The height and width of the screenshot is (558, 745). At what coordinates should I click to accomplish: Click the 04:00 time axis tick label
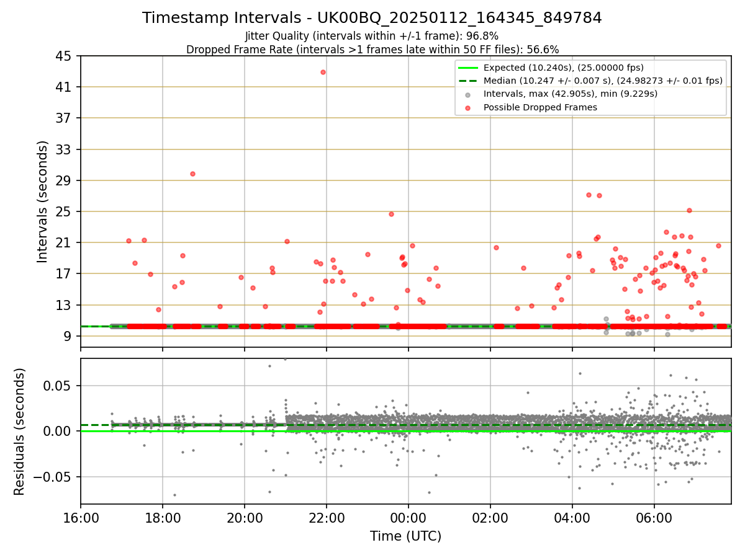[x=572, y=517]
